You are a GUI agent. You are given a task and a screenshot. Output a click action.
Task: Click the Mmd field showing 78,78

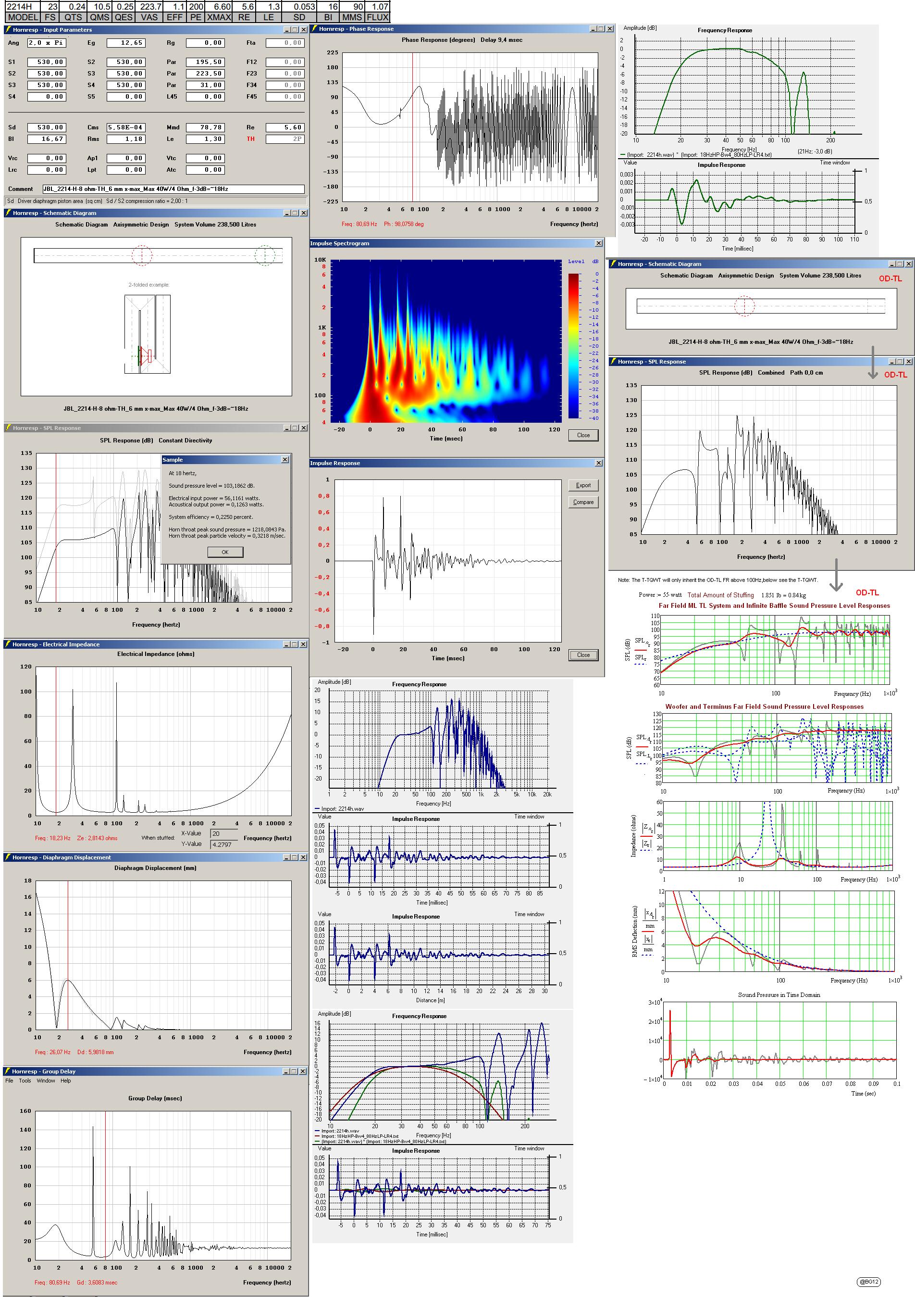point(206,127)
